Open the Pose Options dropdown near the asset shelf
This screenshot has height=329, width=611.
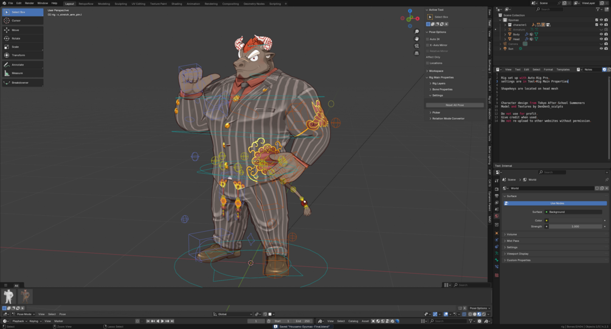point(479,308)
